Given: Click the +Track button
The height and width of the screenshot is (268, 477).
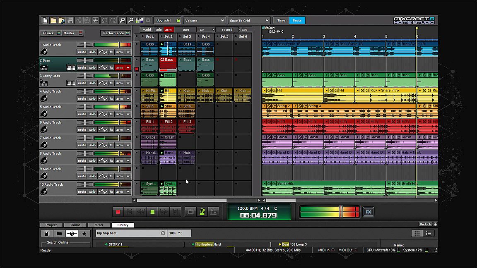Looking at the screenshot, I should 48,33.
